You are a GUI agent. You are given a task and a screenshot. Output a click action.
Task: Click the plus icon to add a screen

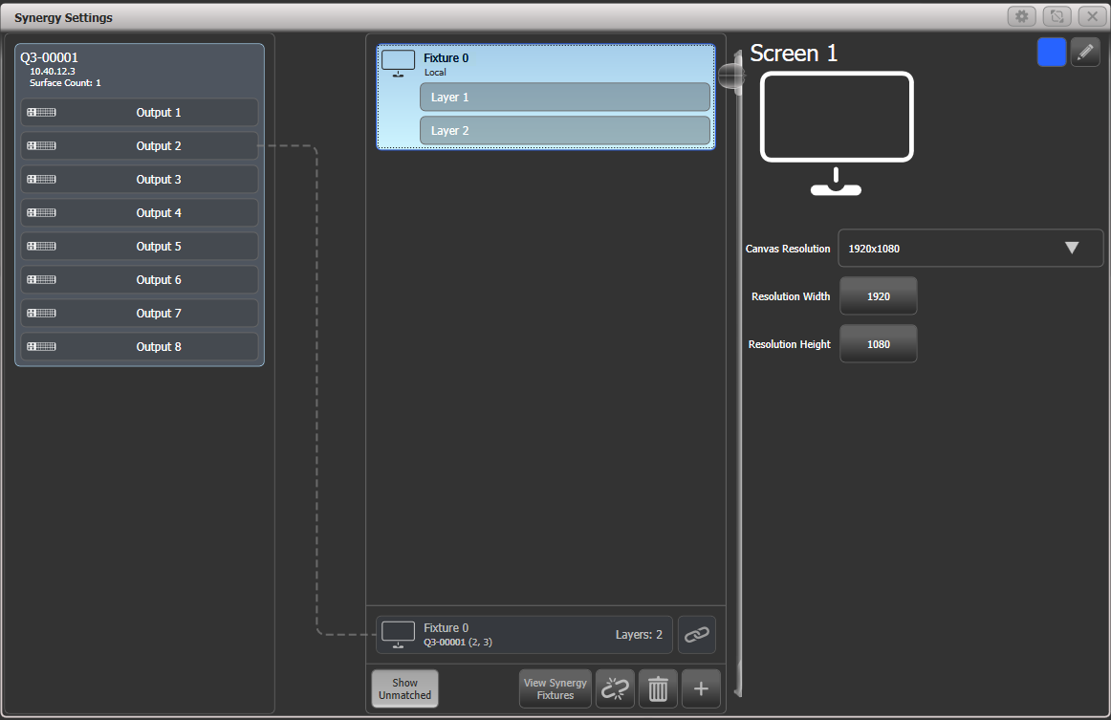pos(701,688)
